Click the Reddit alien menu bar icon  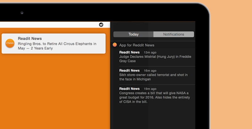point(101,25)
